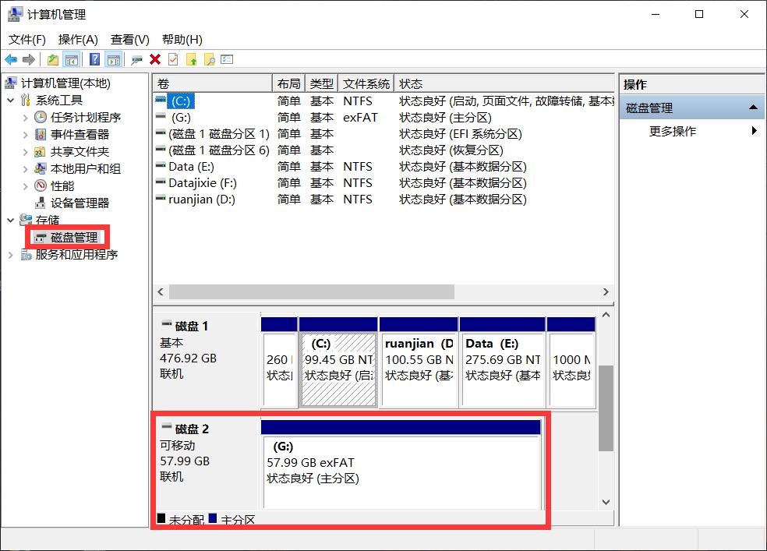Click the 服务和应用程序 icon
Image resolution: width=767 pixels, height=551 pixels.
(27, 255)
